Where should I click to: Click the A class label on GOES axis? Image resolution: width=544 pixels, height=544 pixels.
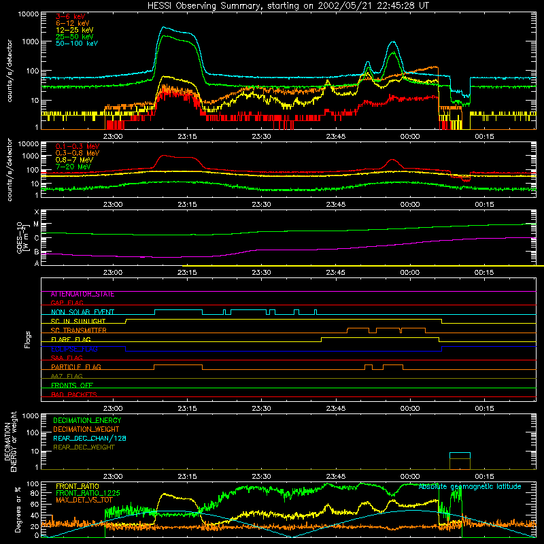37,263
